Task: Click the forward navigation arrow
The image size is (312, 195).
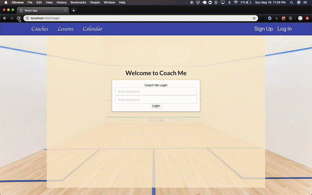Action: point(12,18)
